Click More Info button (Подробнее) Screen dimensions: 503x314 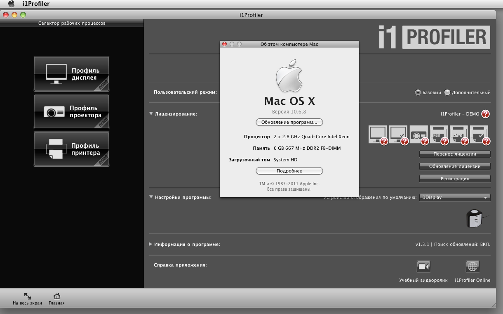click(289, 171)
